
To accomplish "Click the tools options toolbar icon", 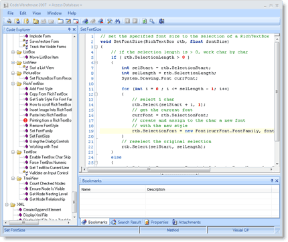I will pyautogui.click(x=110, y=21).
